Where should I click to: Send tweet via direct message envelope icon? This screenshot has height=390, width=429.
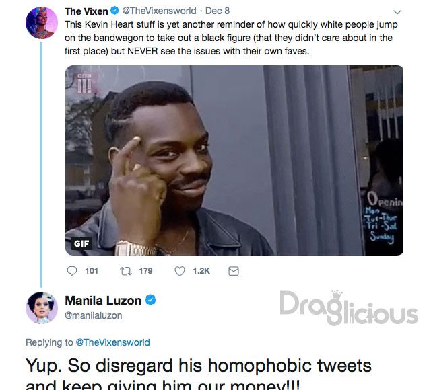[x=234, y=271]
